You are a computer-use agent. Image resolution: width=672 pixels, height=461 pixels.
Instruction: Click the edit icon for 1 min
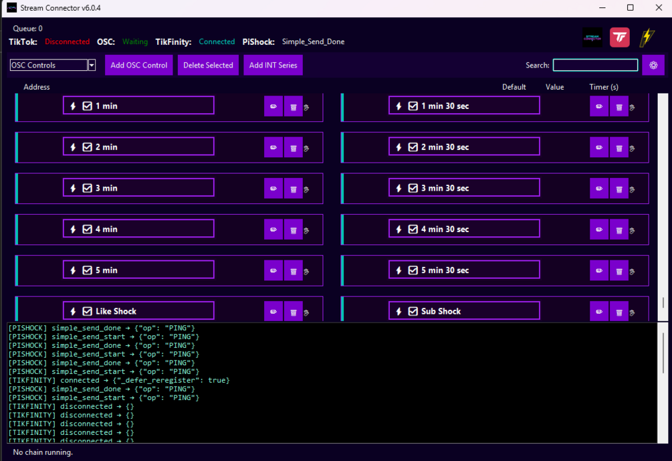[x=273, y=106]
